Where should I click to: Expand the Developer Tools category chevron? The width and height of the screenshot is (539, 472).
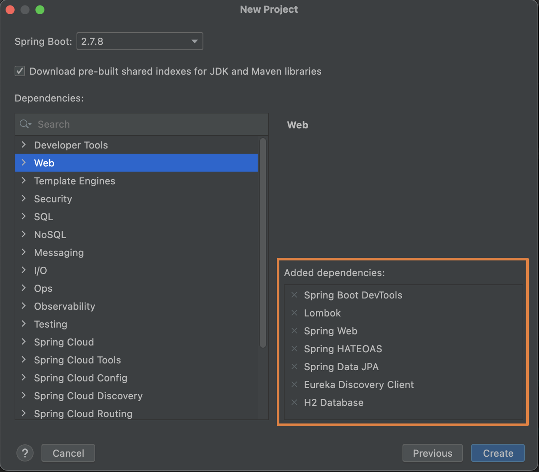[24, 145]
